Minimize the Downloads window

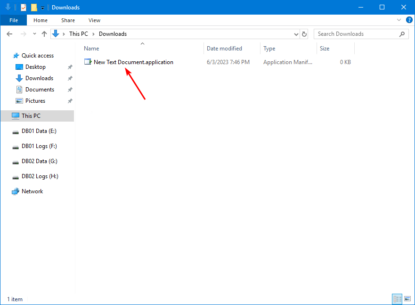coord(360,7)
